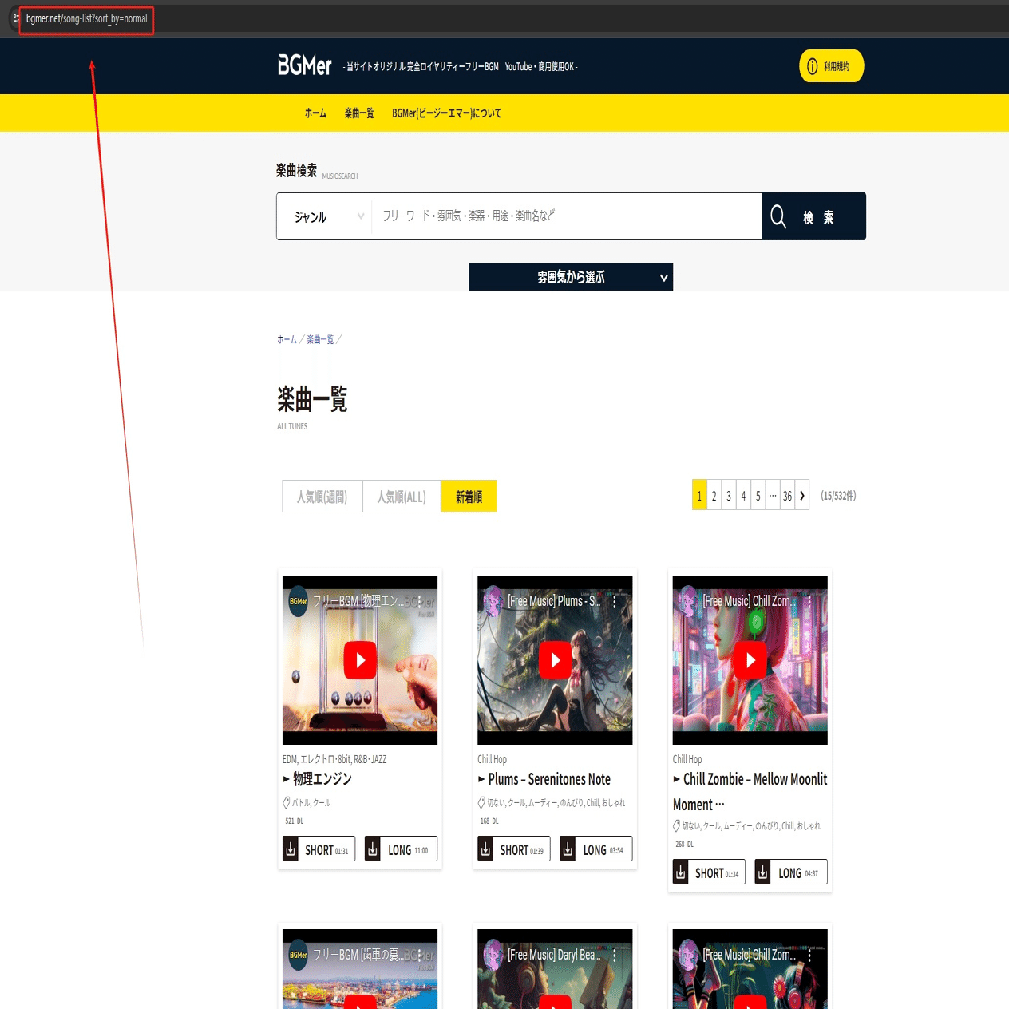Click channel avatar on Daryl Bea... video
The width and height of the screenshot is (1009, 1009).
[493, 956]
